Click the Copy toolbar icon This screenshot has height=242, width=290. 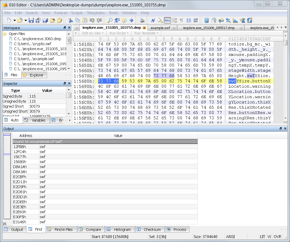pos(77,20)
